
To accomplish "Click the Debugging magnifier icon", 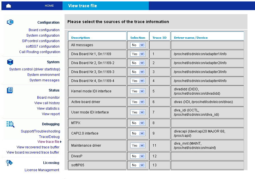I will click(10, 124).
